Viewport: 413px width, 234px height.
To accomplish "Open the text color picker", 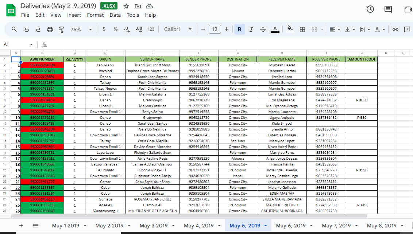I will click(275, 29).
